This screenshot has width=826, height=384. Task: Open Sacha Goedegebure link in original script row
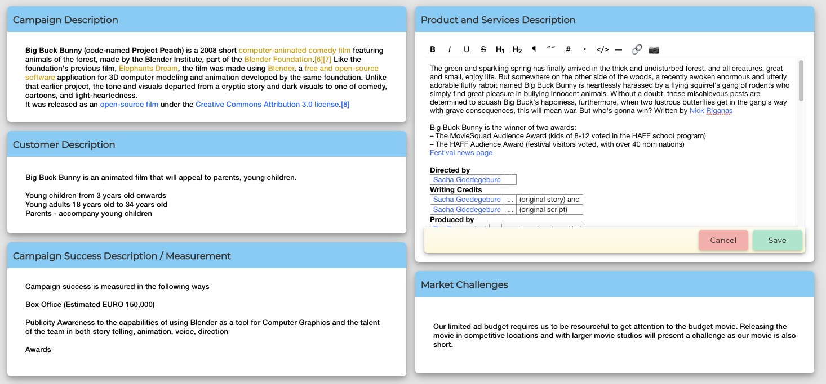click(467, 210)
